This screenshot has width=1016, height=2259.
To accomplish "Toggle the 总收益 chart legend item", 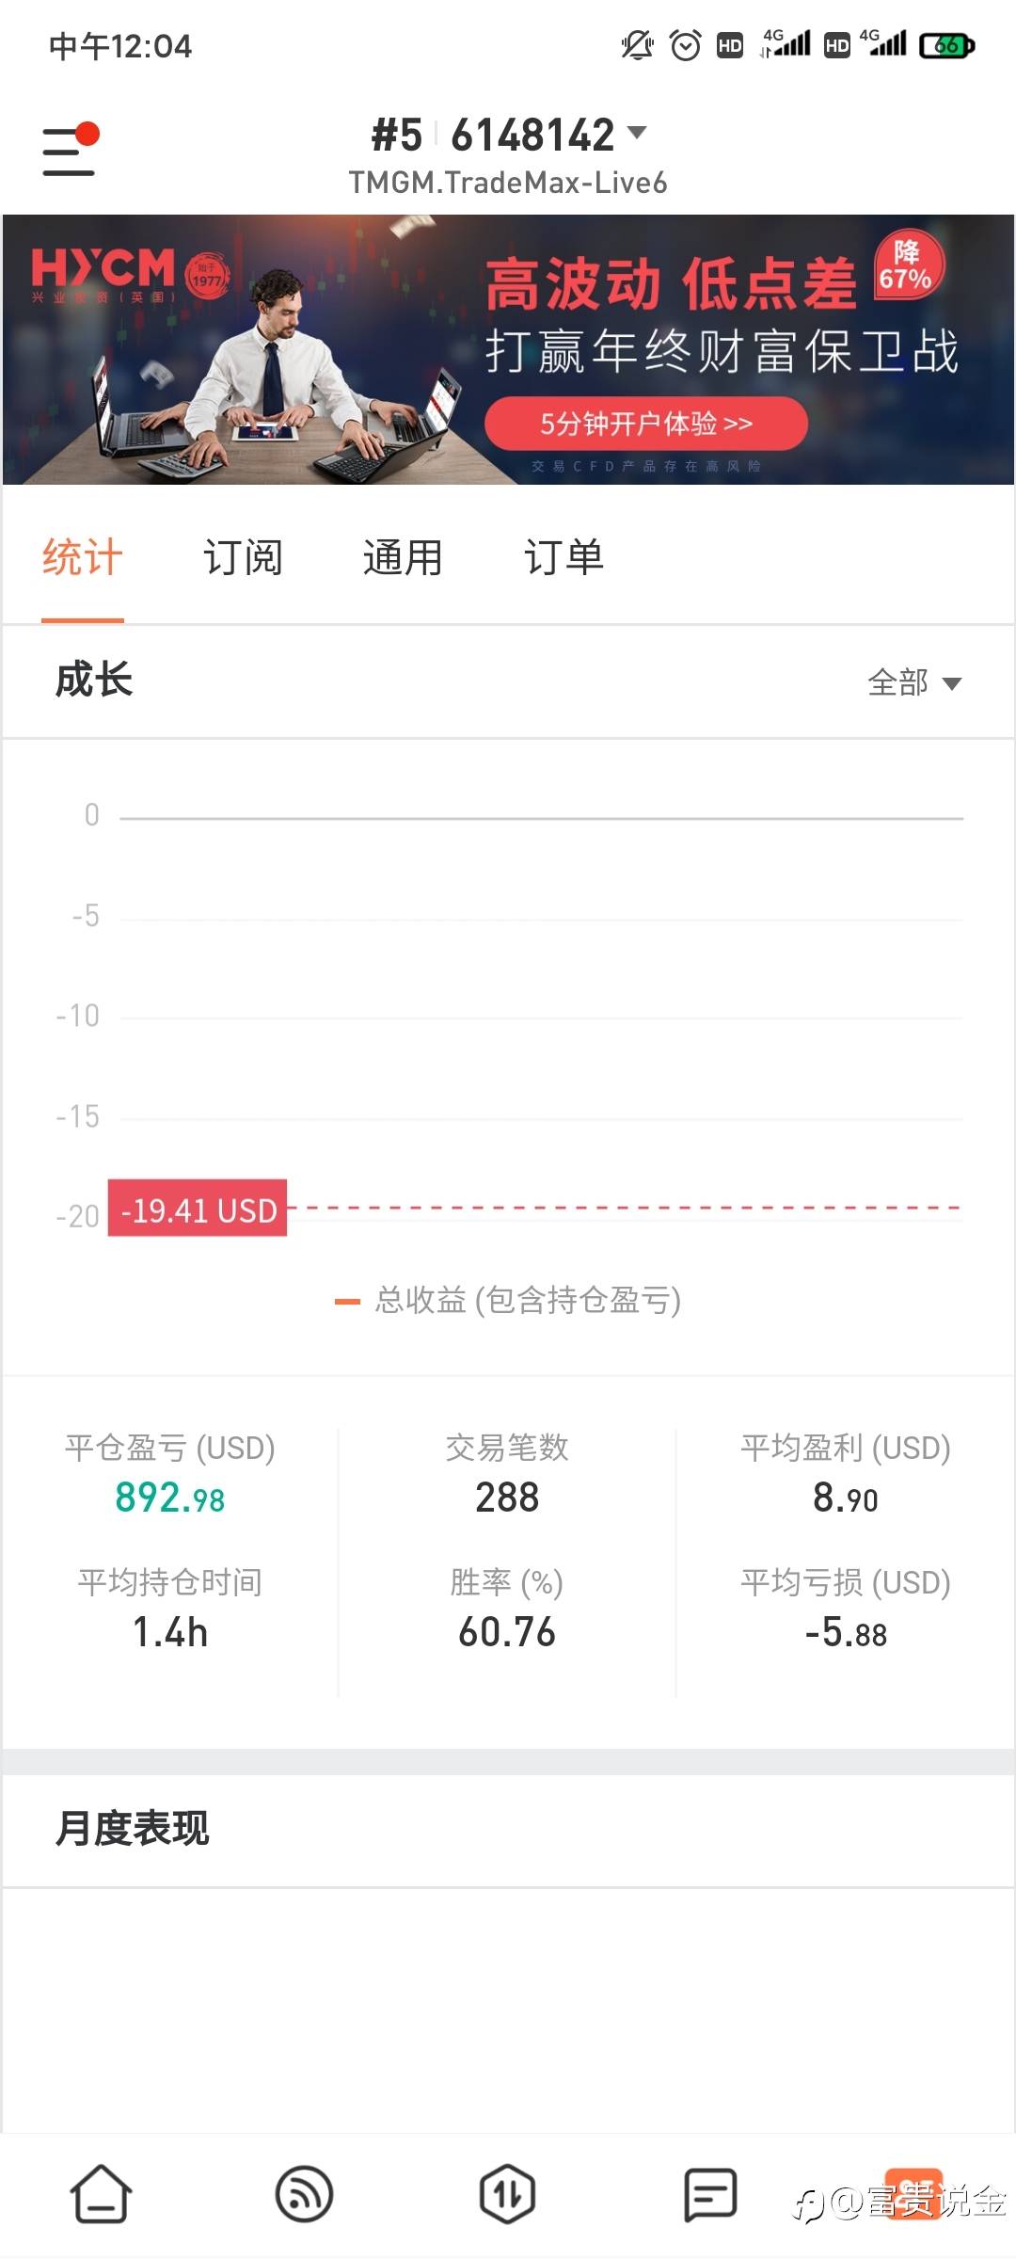I will pyautogui.click(x=508, y=1301).
